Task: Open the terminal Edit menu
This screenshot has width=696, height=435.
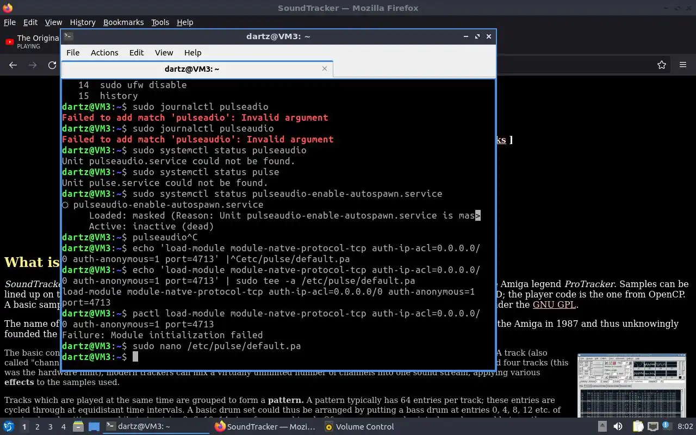Action: [136, 53]
